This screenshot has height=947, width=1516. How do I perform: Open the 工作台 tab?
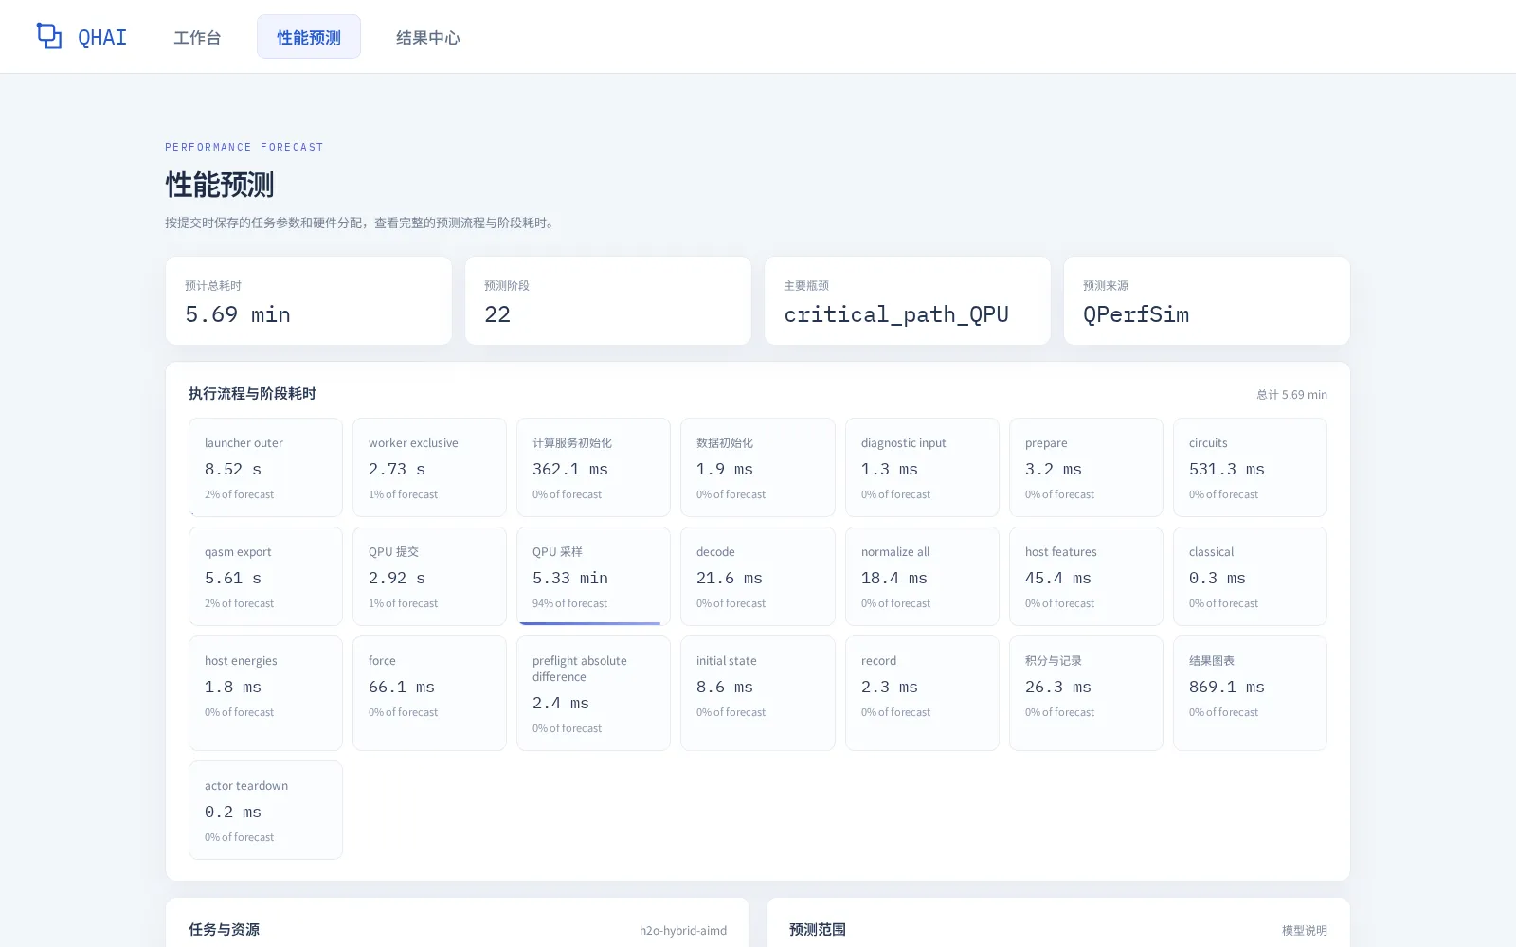click(197, 37)
